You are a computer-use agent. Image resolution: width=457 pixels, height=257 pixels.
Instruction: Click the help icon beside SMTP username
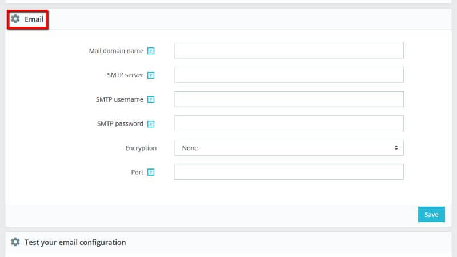pos(151,99)
